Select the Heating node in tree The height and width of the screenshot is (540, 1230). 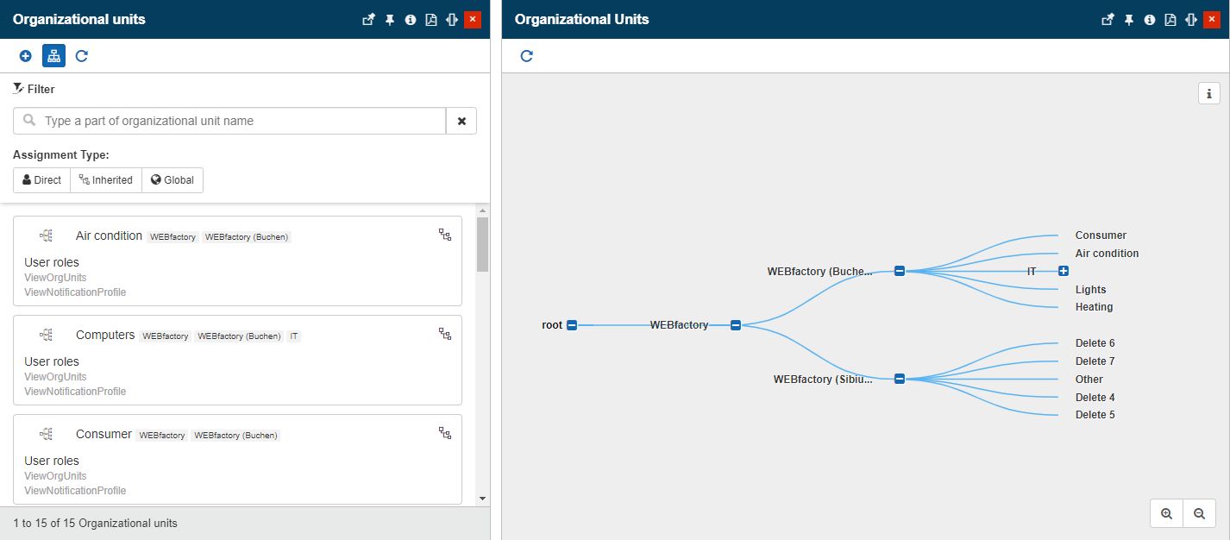(x=1094, y=307)
